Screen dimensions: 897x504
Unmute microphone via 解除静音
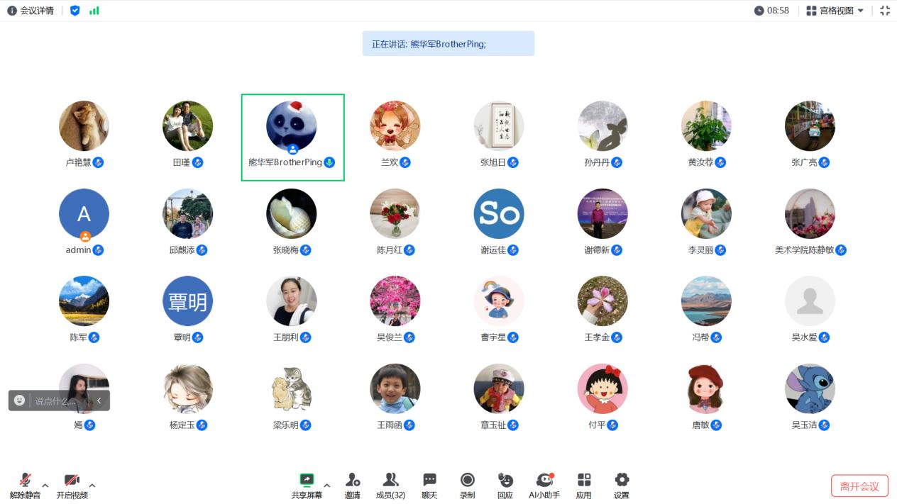(x=25, y=481)
